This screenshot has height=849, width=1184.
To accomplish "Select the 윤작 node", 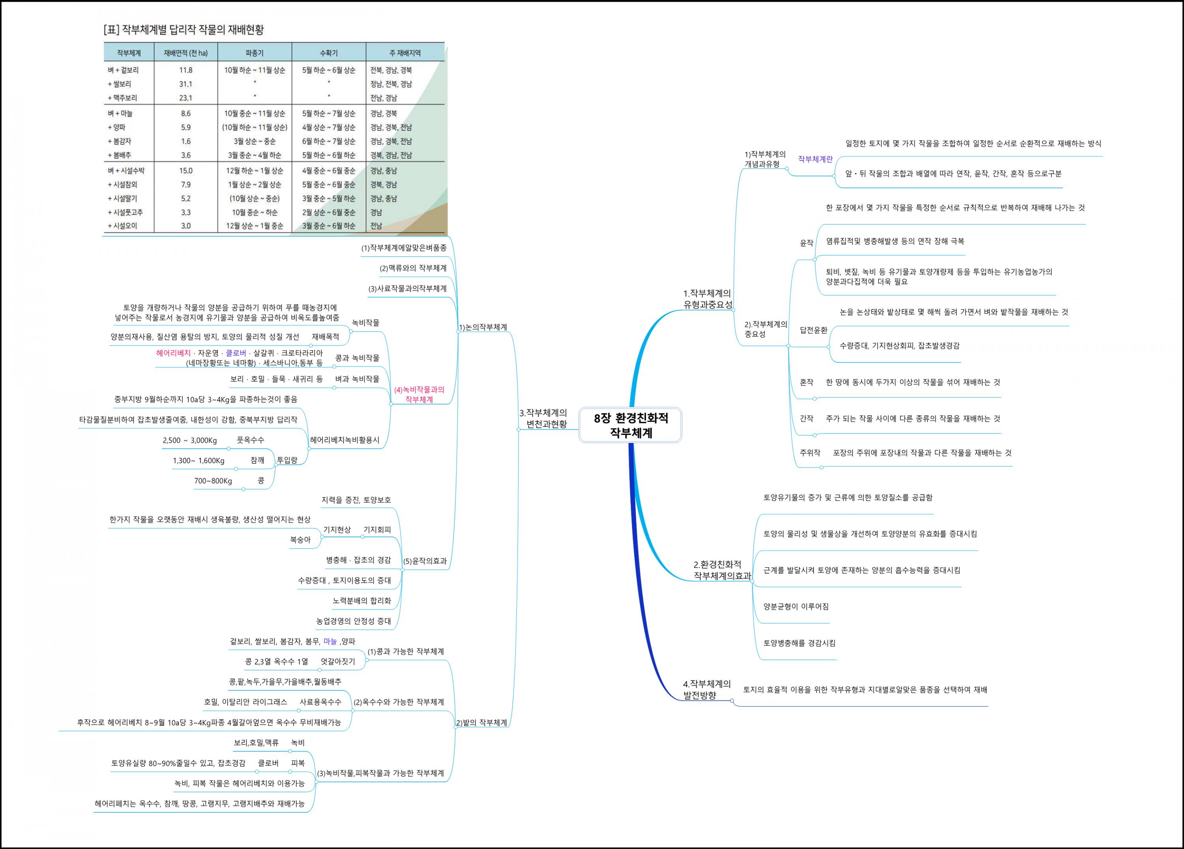I will [807, 243].
